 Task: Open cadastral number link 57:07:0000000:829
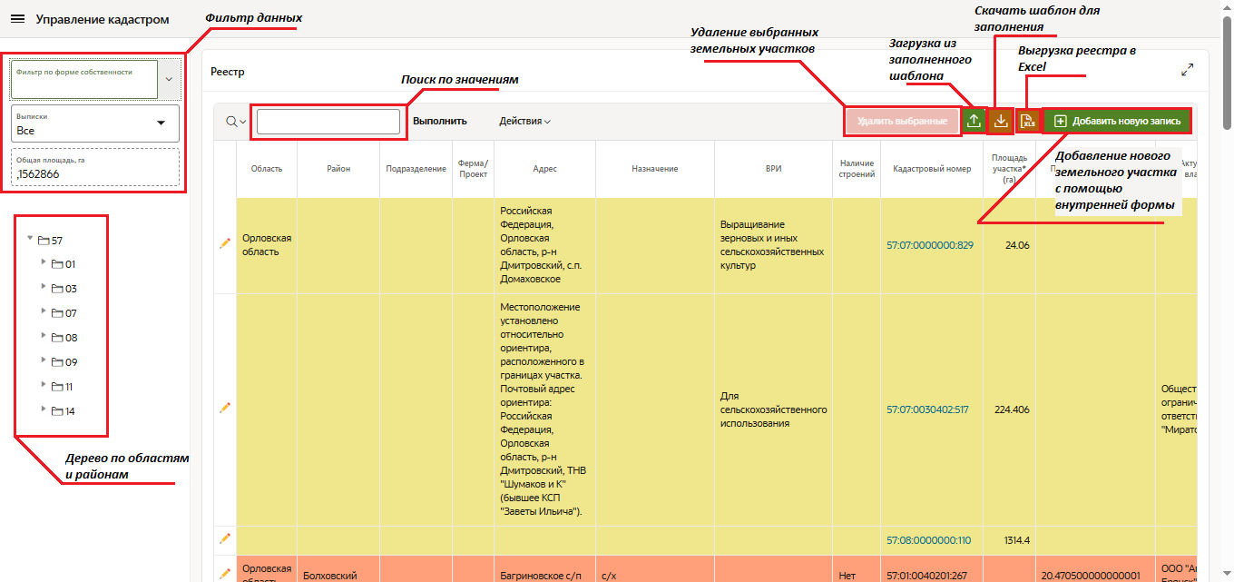929,245
